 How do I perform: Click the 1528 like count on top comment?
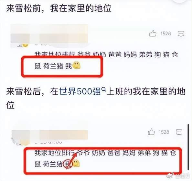pyautogui.click(x=166, y=33)
